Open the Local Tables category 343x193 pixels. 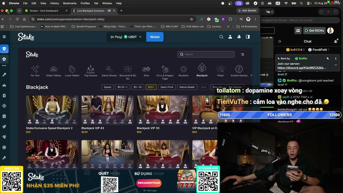pyautogui.click(x=72, y=71)
